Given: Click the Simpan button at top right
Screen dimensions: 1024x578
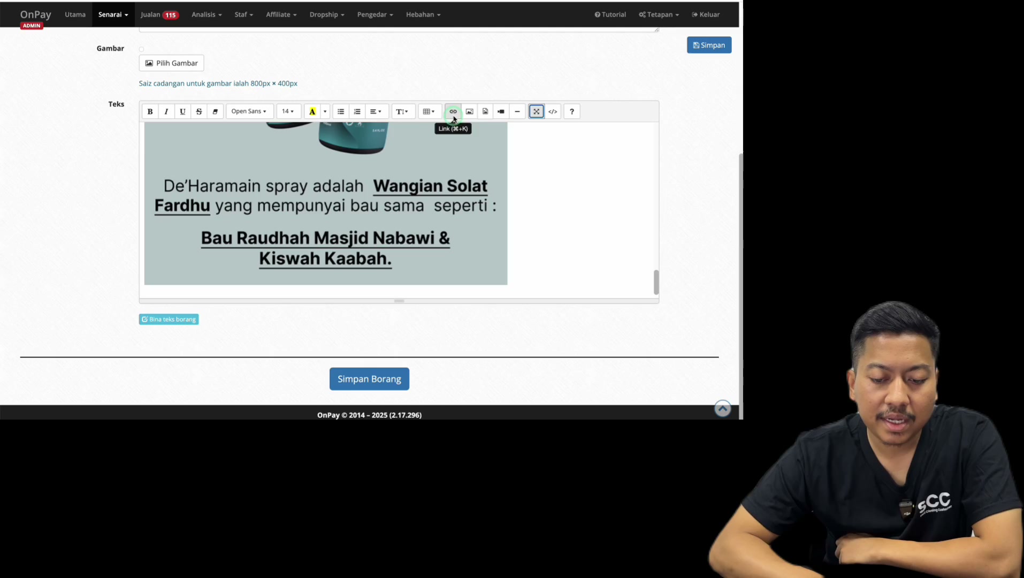Looking at the screenshot, I should [709, 45].
